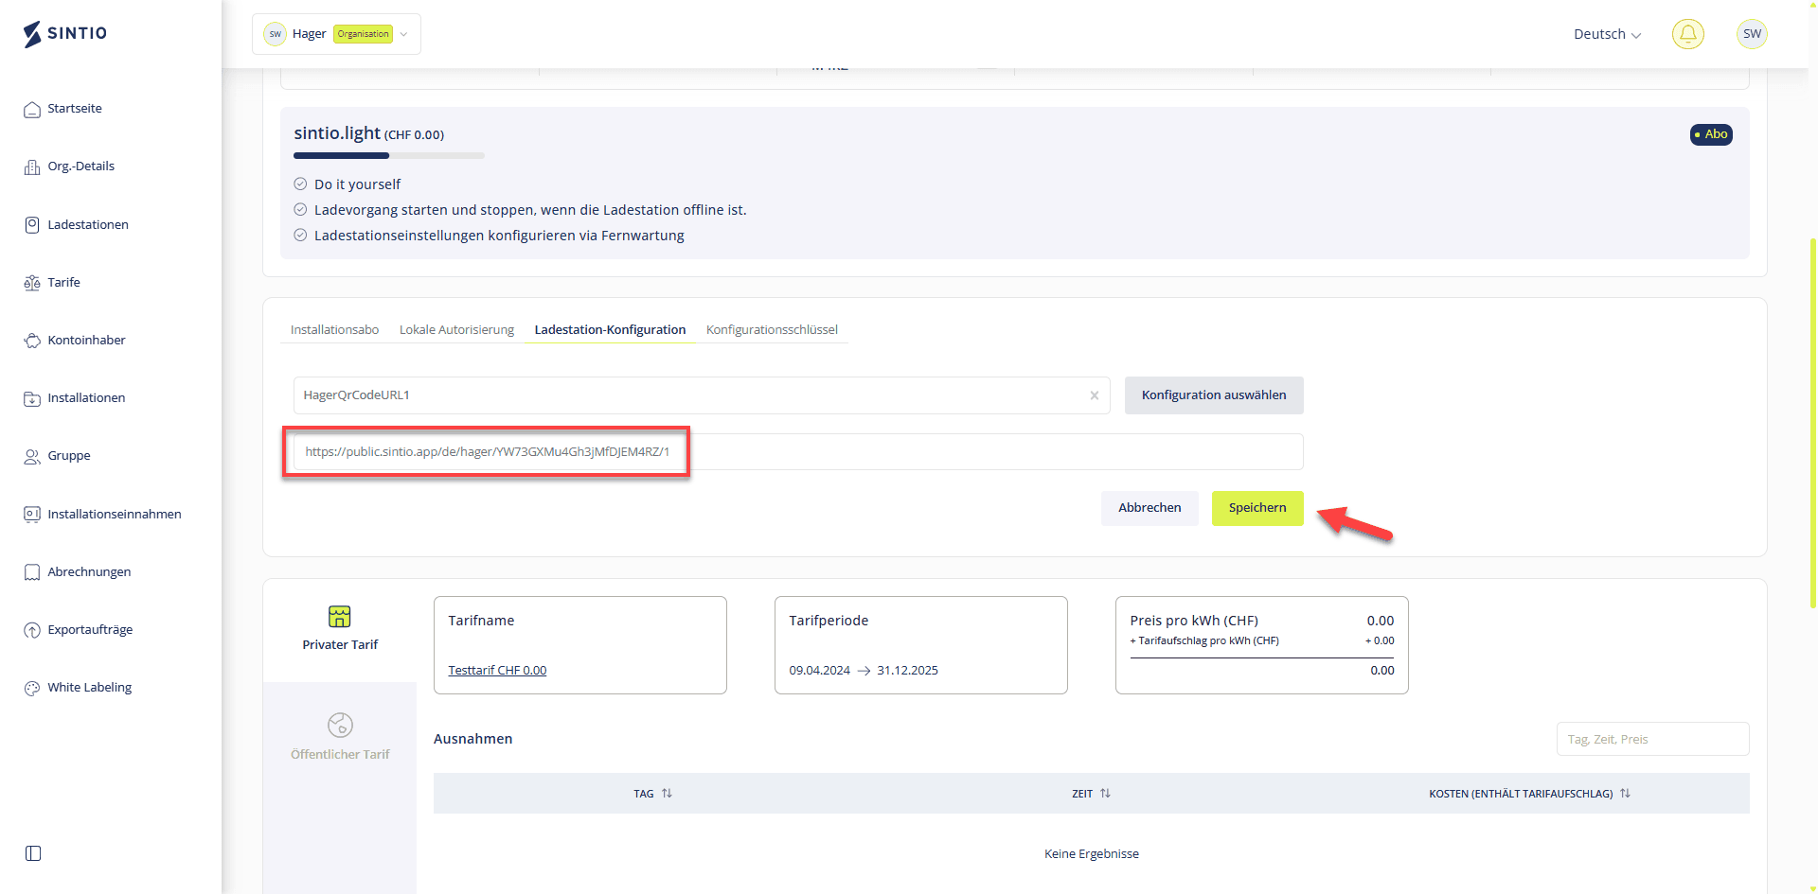
Task: Click the notification bell icon
Action: pos(1687,34)
